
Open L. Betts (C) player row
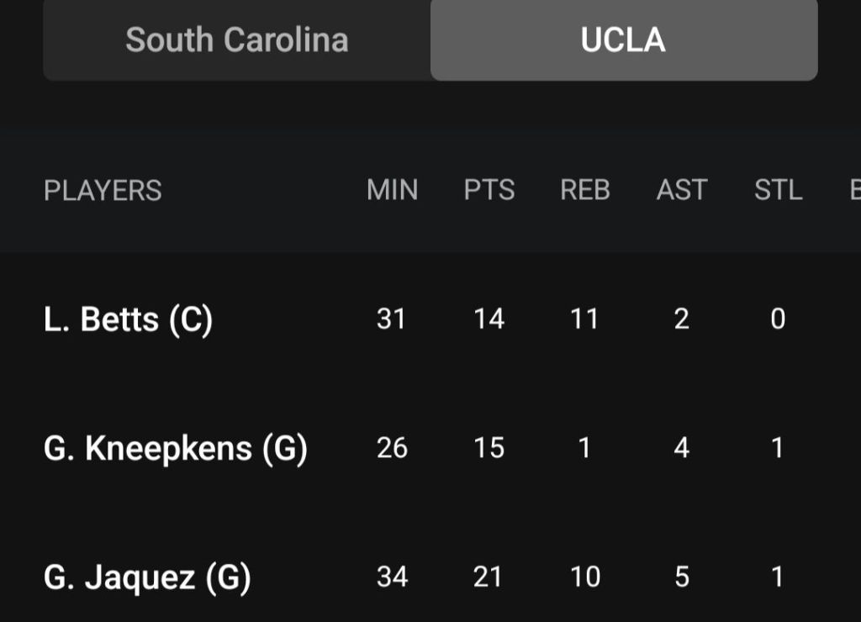point(128,319)
